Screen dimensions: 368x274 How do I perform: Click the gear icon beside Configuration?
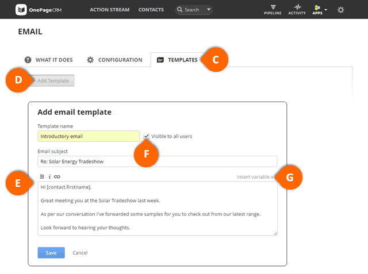click(90, 60)
